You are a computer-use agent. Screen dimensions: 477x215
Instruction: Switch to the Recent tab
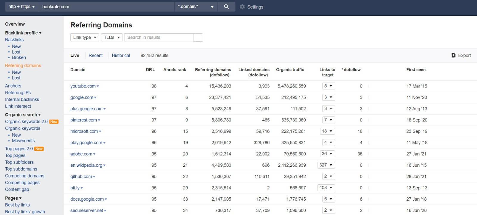click(x=95, y=55)
